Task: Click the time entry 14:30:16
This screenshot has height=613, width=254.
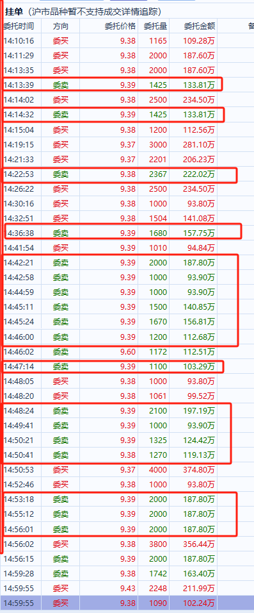Action: (19, 204)
